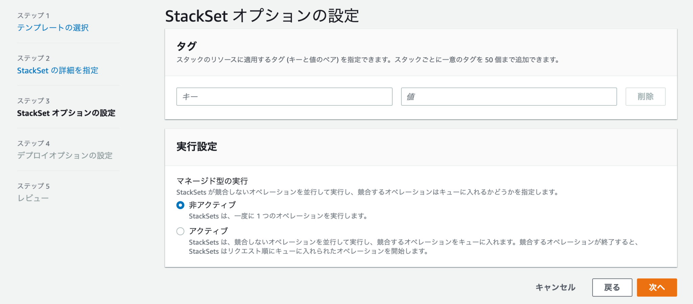Click the アクティブ option label text
693x304 pixels.
pyautogui.click(x=208, y=231)
